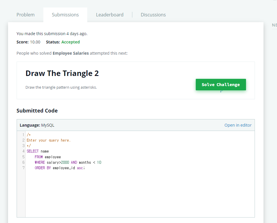Click code line 4 SELECT name
This screenshot has height=223, width=277.
pyautogui.click(x=38, y=151)
